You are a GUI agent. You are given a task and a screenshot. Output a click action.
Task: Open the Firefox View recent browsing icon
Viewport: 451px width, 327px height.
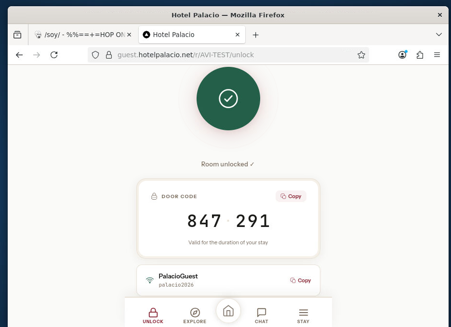click(x=17, y=35)
